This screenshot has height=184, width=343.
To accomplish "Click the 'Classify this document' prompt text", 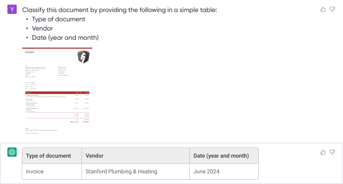I will tap(119, 10).
